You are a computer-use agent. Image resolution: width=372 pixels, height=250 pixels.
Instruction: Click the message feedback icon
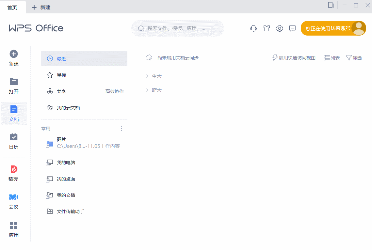point(292,28)
